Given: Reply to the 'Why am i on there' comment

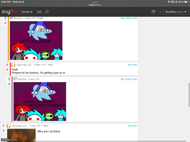Looking at the screenshot, I should click(135, 126).
